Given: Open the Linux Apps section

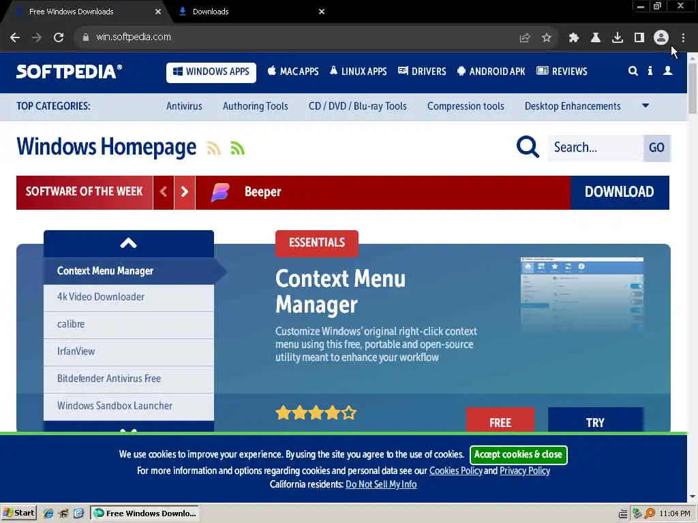Looking at the screenshot, I should pos(359,71).
